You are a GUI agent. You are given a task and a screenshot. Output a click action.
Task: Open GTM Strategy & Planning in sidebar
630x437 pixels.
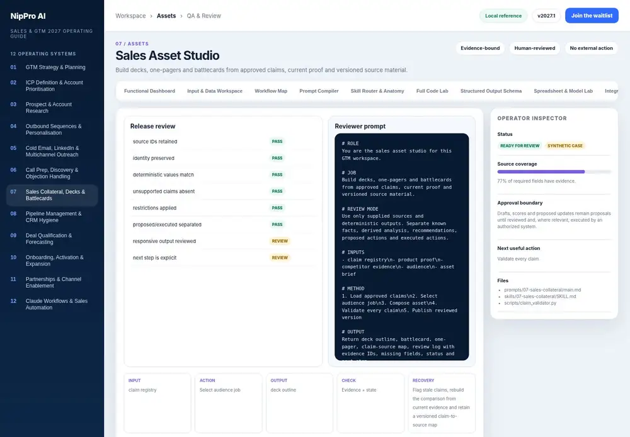52,67
